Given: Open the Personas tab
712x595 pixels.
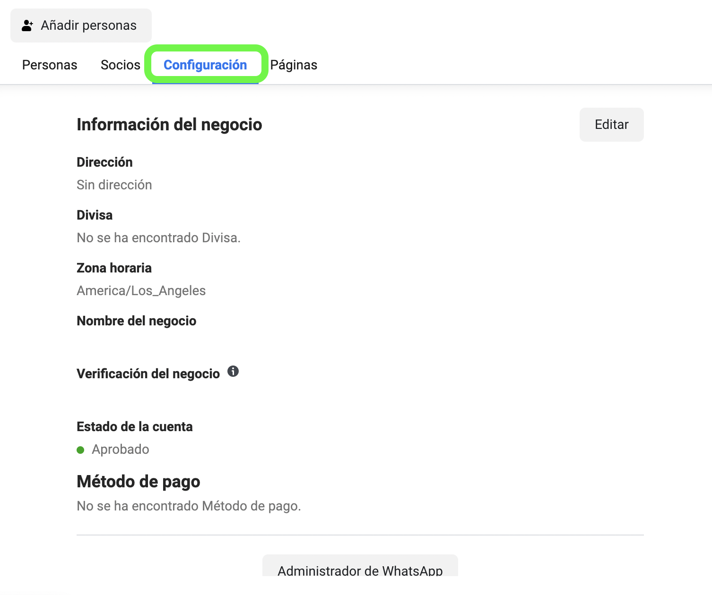Looking at the screenshot, I should pos(50,65).
